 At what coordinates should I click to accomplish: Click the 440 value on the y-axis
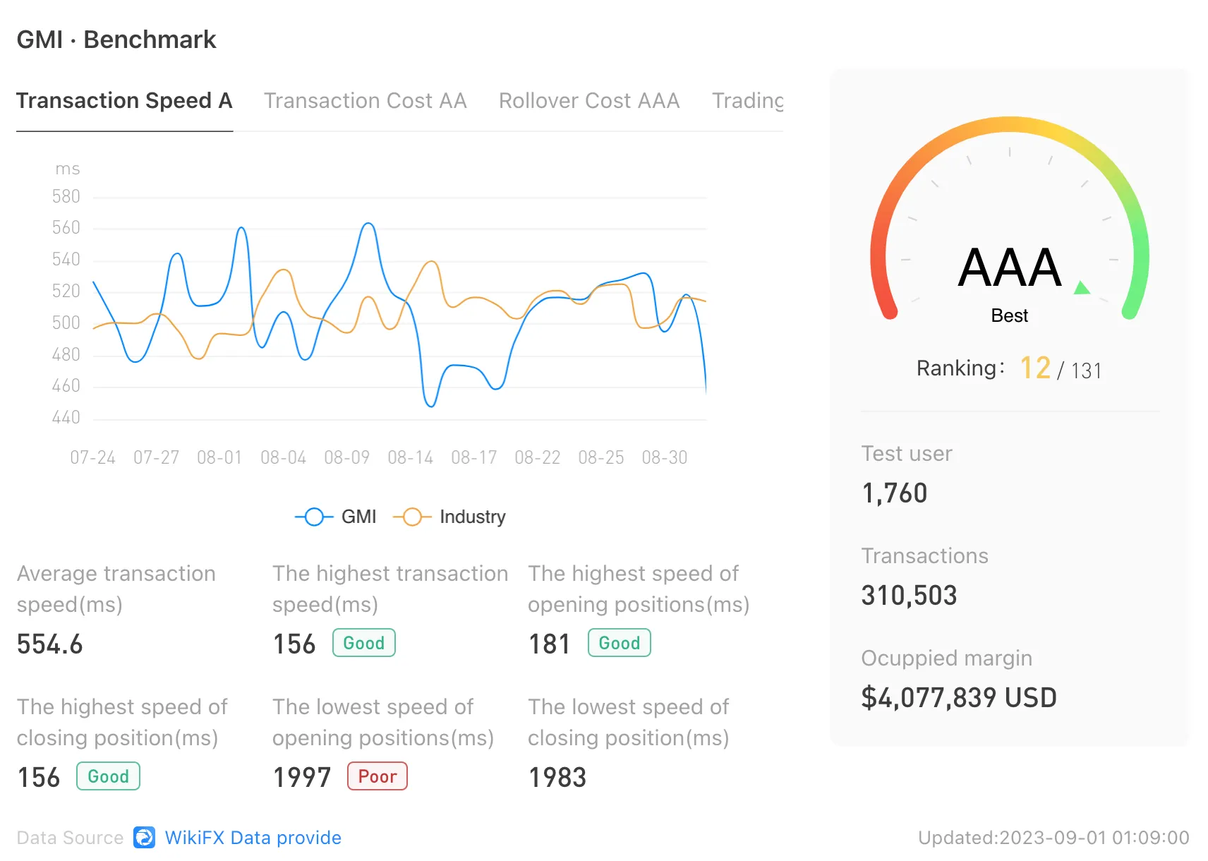point(66,418)
